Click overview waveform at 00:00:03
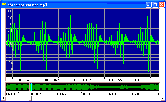166x102 pixels. pos(82,87)
